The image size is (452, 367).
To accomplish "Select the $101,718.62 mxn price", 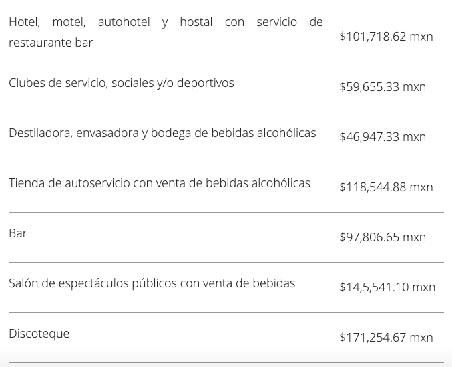I will click(x=386, y=37).
